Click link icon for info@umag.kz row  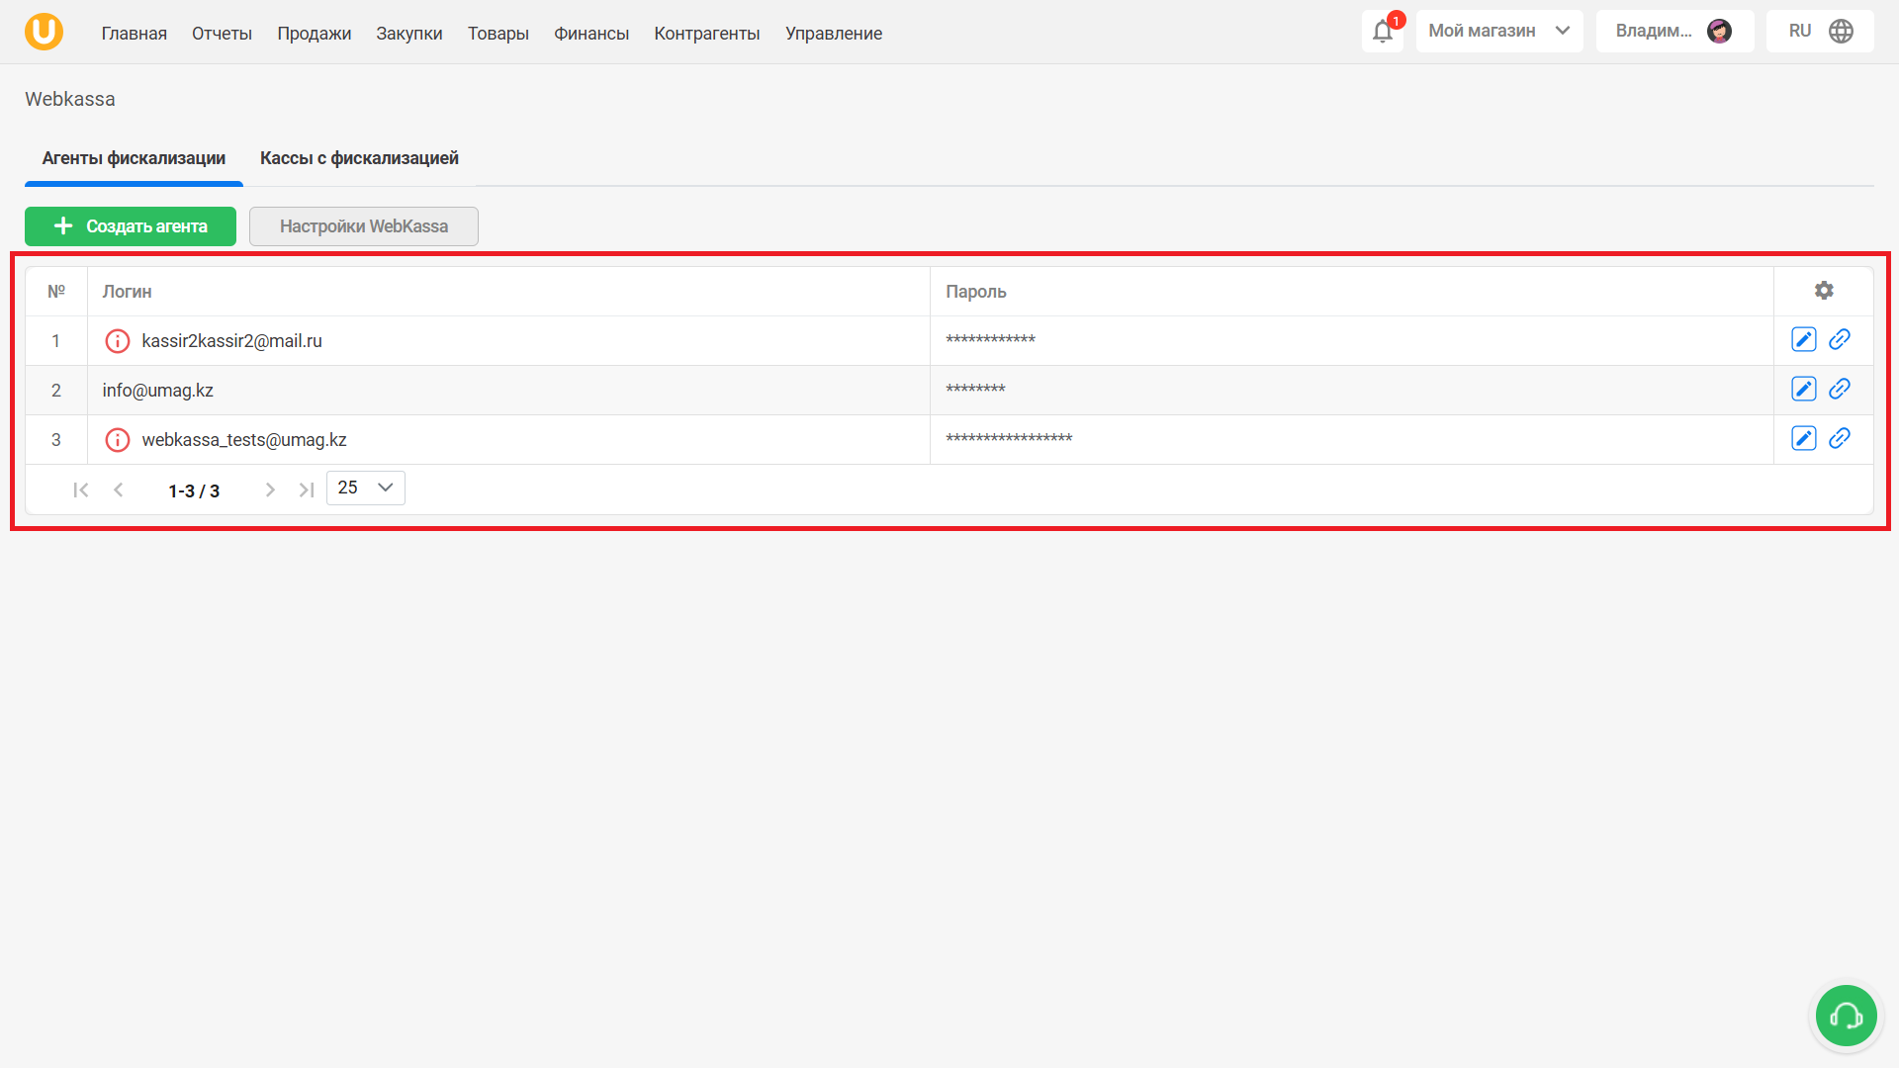pos(1840,390)
